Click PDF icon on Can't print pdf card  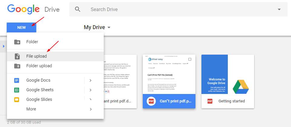(x=151, y=101)
